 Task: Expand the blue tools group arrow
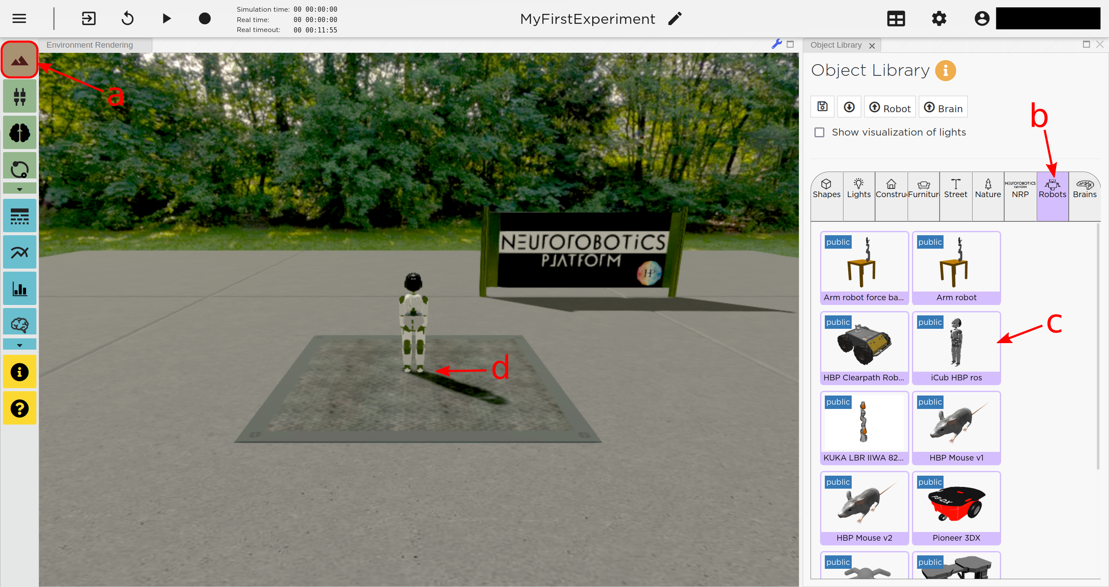(x=19, y=345)
